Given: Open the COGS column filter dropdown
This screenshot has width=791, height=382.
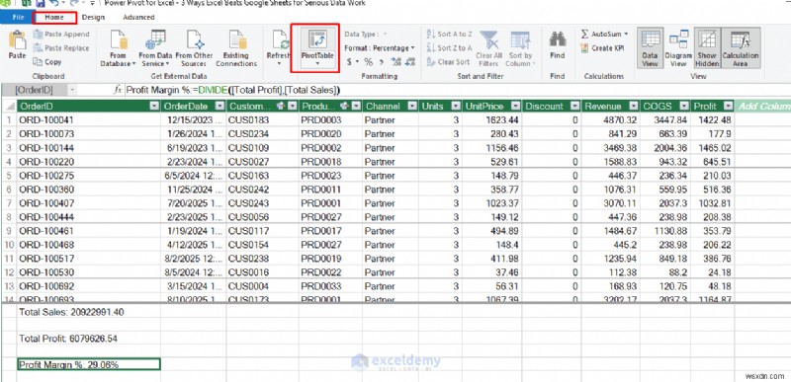Looking at the screenshot, I should (x=683, y=107).
